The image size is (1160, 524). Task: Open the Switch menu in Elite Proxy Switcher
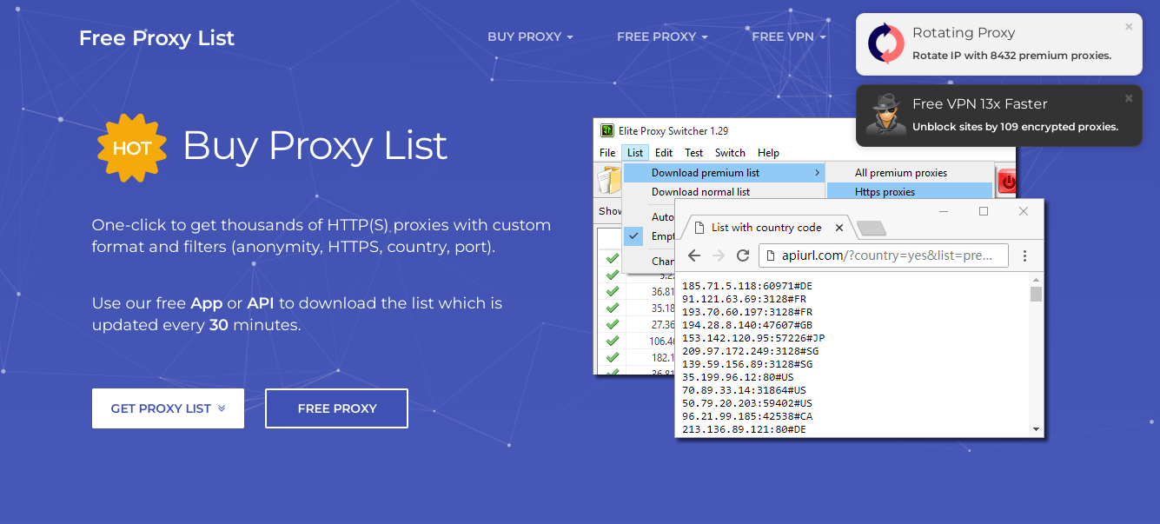point(730,153)
